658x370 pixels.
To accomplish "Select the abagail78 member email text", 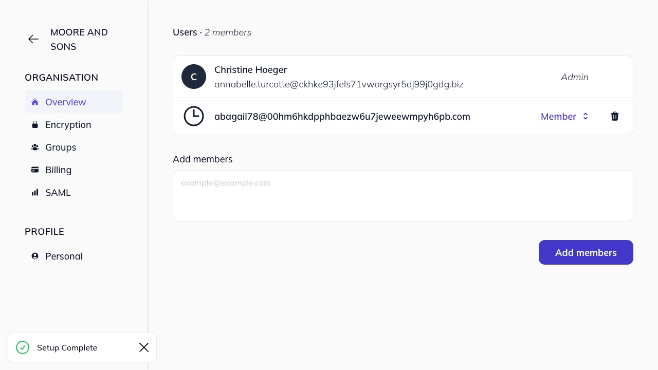I will (x=342, y=116).
